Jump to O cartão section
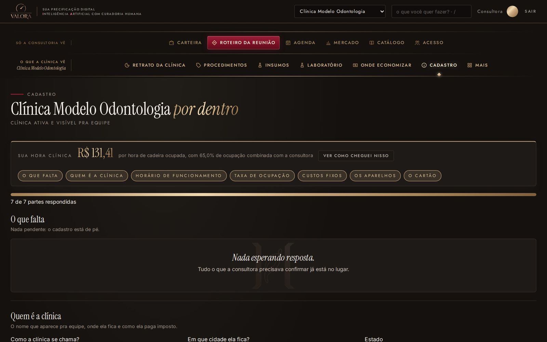The width and height of the screenshot is (547, 342). (x=423, y=176)
